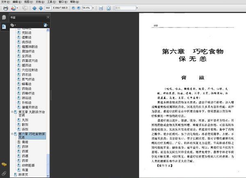Viewport: 246px width, 178px height.
Task: Open the Pages thumbnails panel icon
Action: click(4, 17)
